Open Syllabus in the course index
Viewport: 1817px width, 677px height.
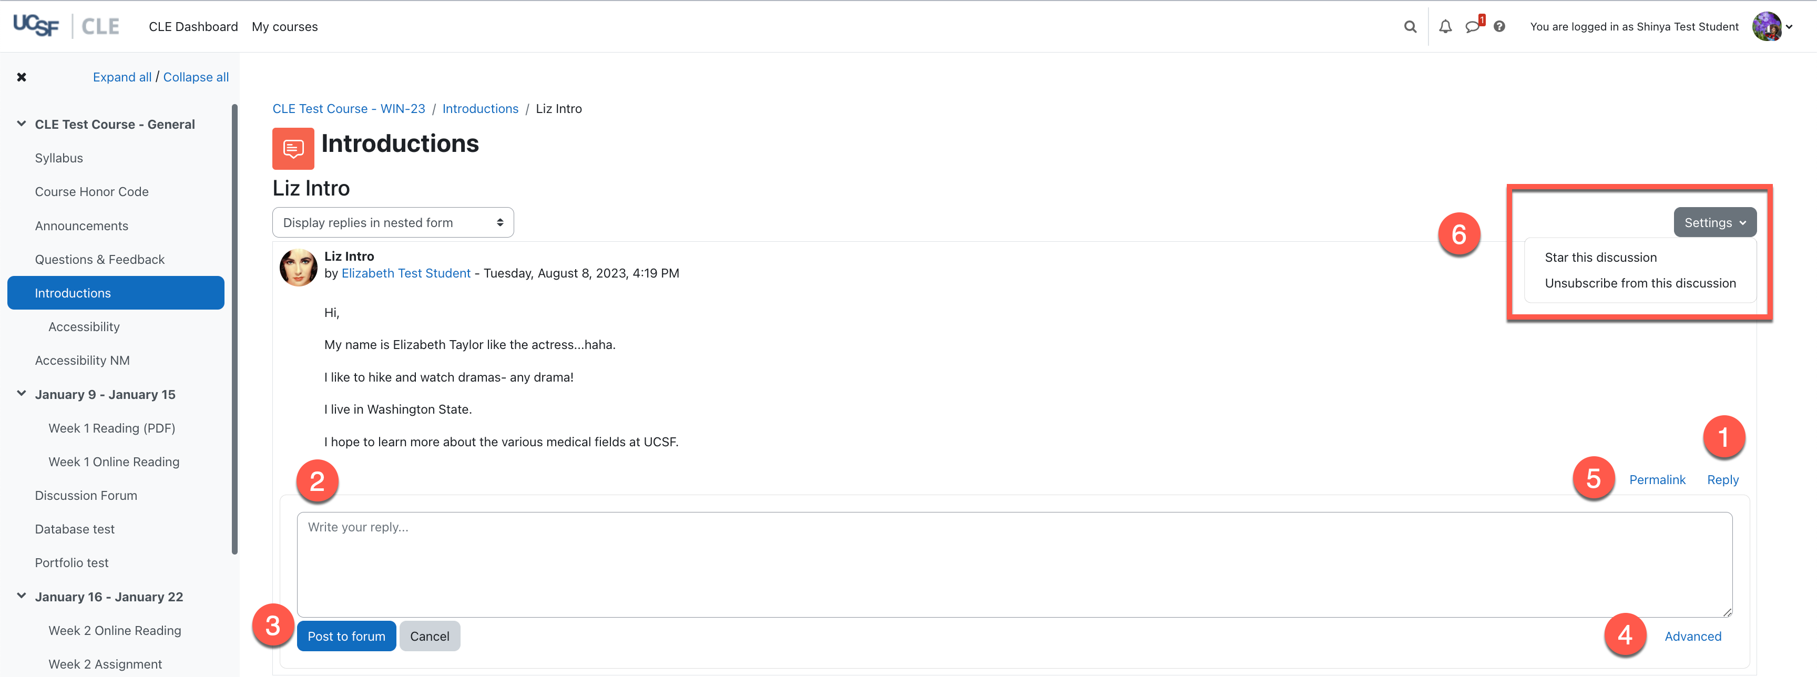[x=59, y=158]
